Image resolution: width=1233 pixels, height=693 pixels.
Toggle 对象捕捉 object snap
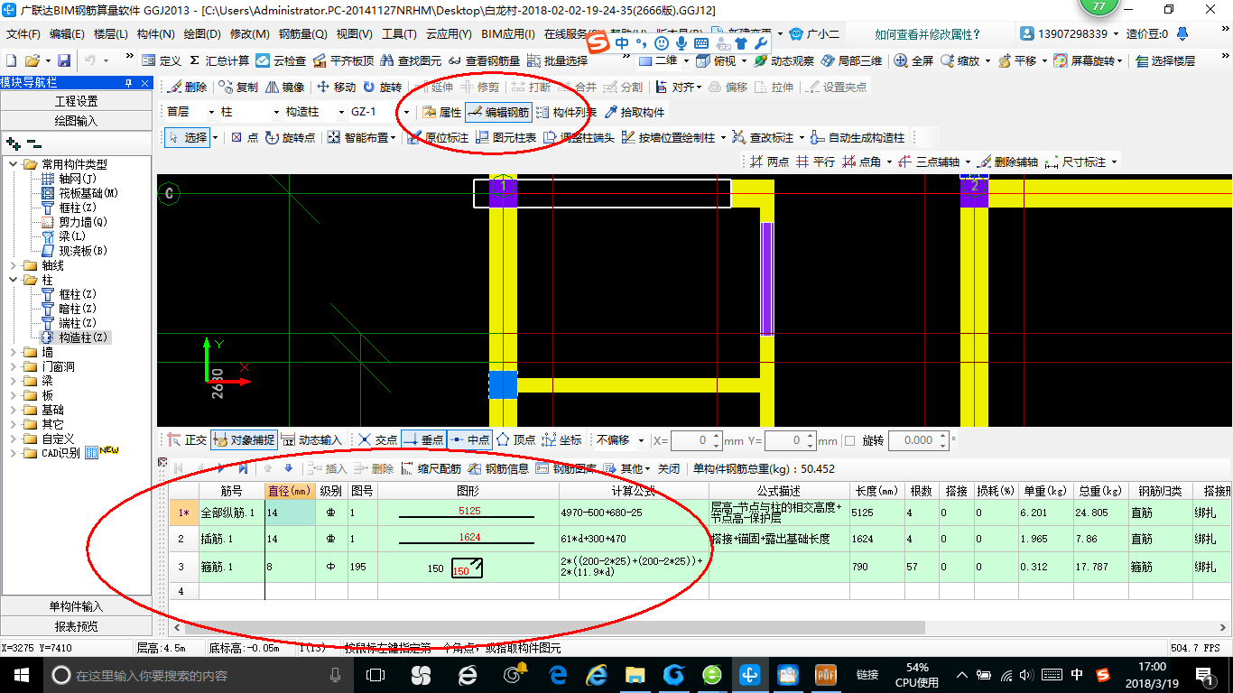point(243,439)
